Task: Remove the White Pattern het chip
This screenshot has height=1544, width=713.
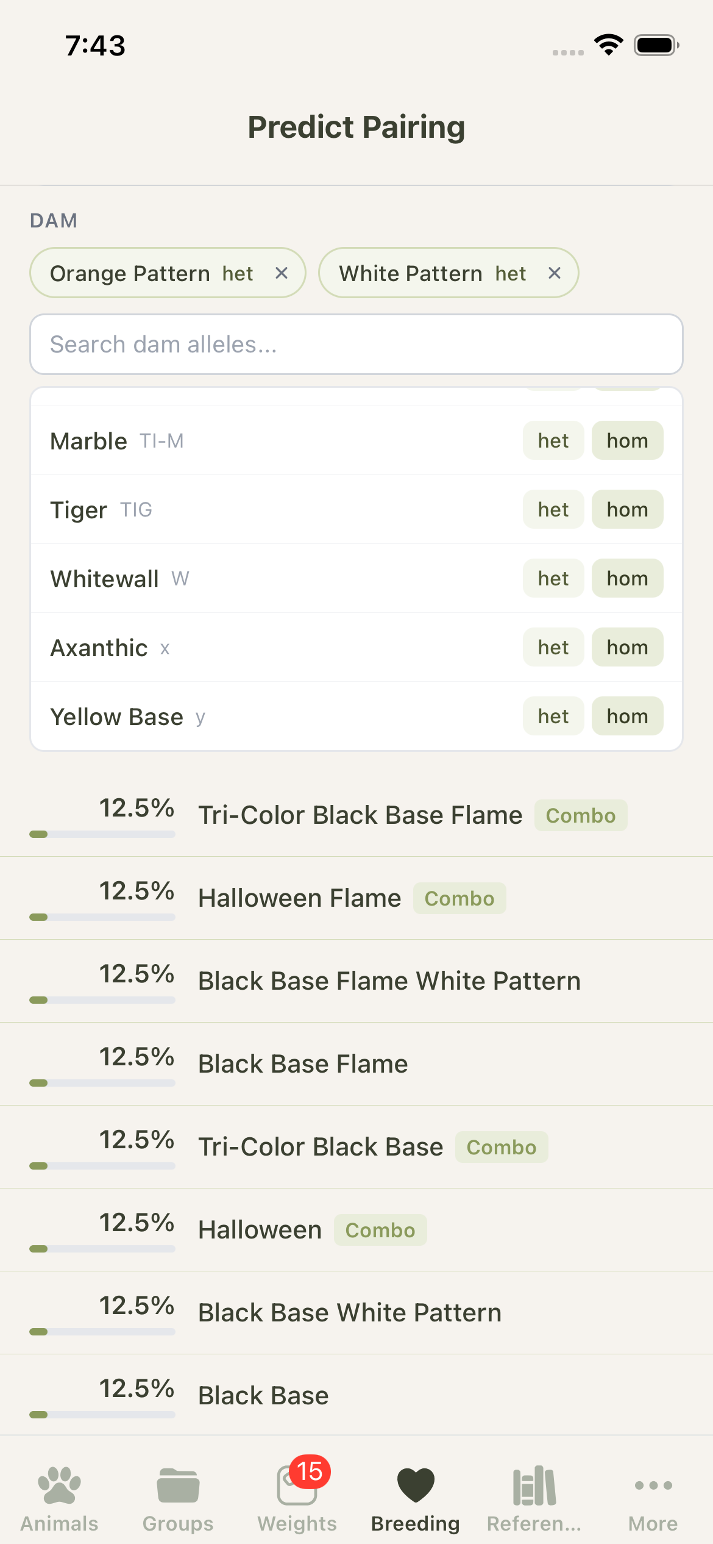Action: coord(554,273)
